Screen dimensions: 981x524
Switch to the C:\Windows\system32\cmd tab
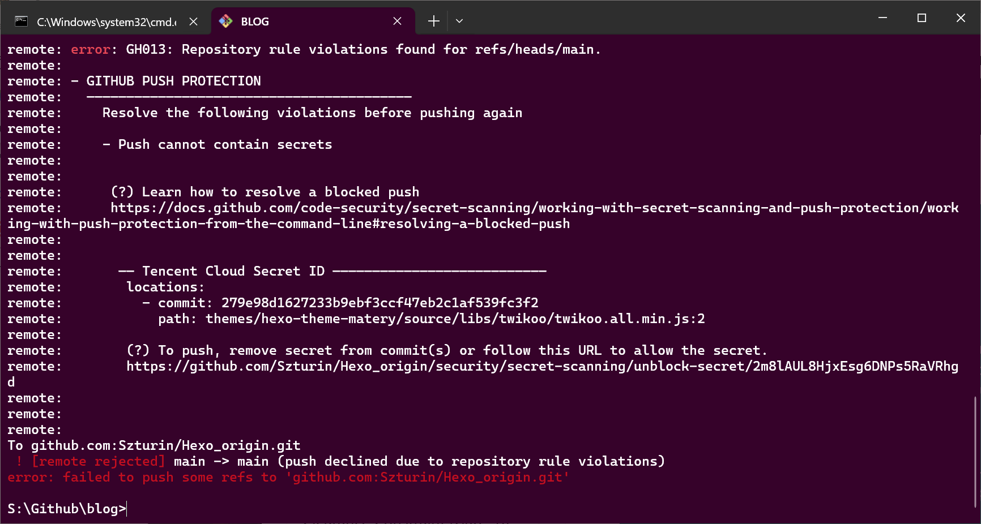click(106, 22)
